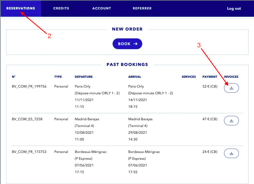Select booking number BV_COM_FR_173753
Image resolution: width=254 pixels, height=184 pixels.
tap(29, 152)
